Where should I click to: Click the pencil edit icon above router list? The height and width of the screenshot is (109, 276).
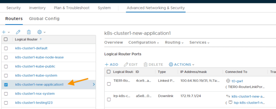tap(18, 32)
